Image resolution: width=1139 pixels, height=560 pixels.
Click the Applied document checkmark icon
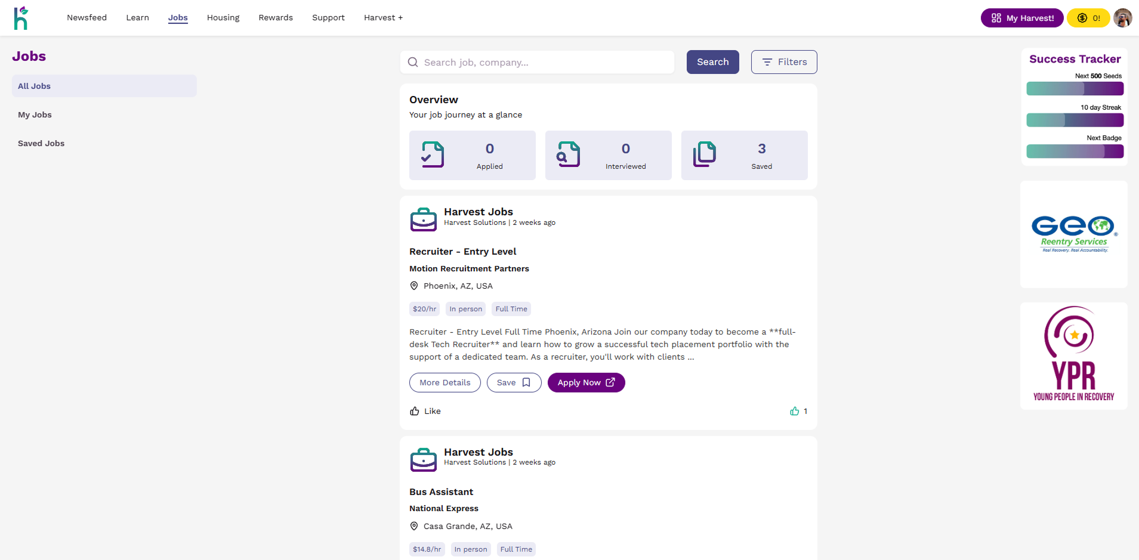click(433, 155)
